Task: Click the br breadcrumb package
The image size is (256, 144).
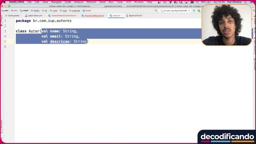Action: point(44,11)
